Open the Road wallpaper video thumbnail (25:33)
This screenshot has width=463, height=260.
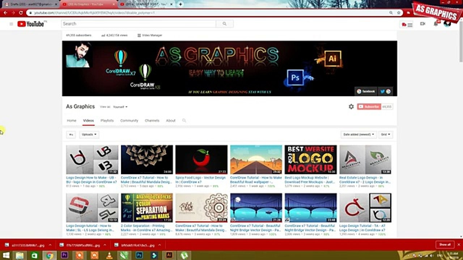(256, 160)
